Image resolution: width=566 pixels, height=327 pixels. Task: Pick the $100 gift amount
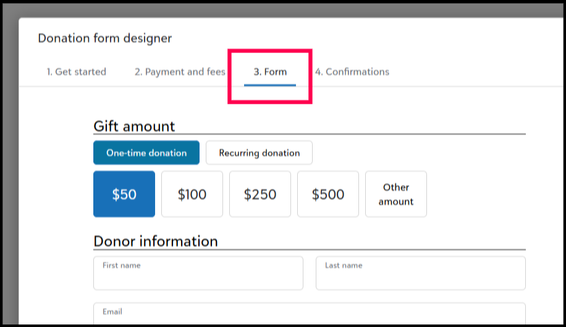[192, 194]
